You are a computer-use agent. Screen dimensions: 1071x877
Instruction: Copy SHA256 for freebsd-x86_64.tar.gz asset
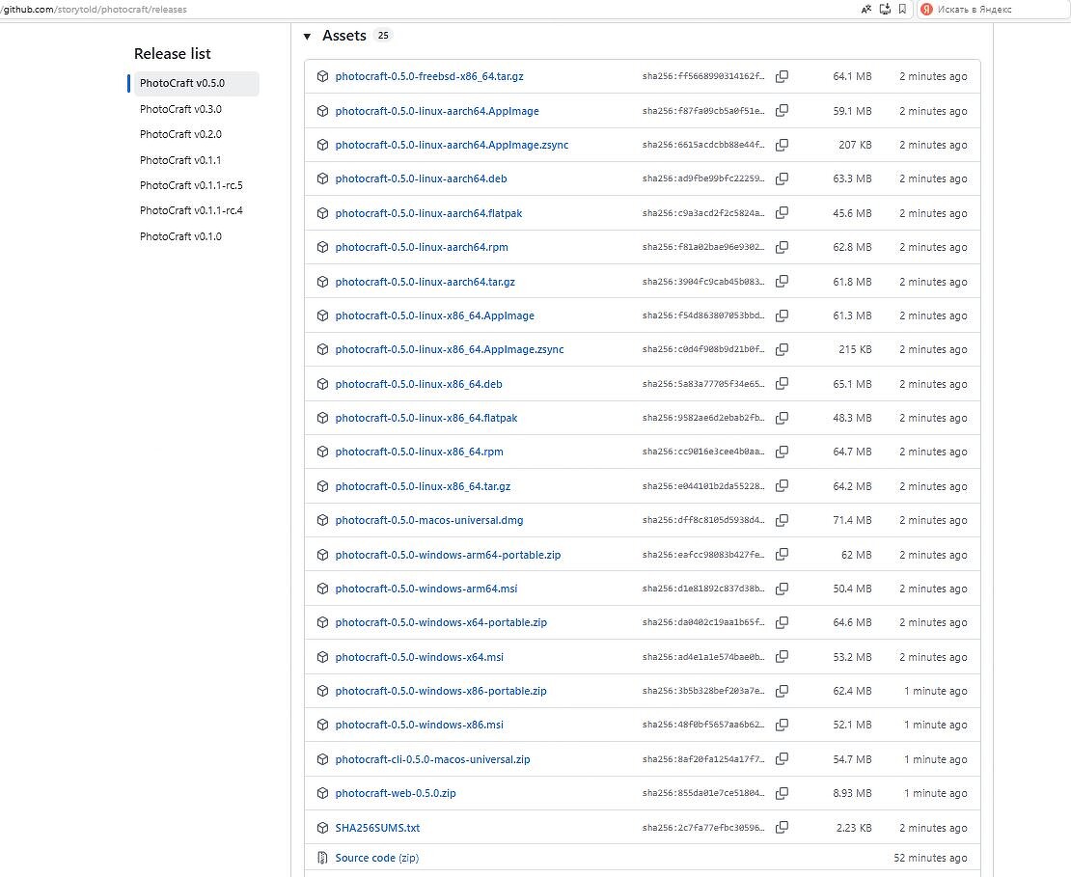coord(783,76)
